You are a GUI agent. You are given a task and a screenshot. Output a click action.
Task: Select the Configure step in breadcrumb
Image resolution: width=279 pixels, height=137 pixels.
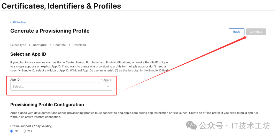(x=40, y=45)
